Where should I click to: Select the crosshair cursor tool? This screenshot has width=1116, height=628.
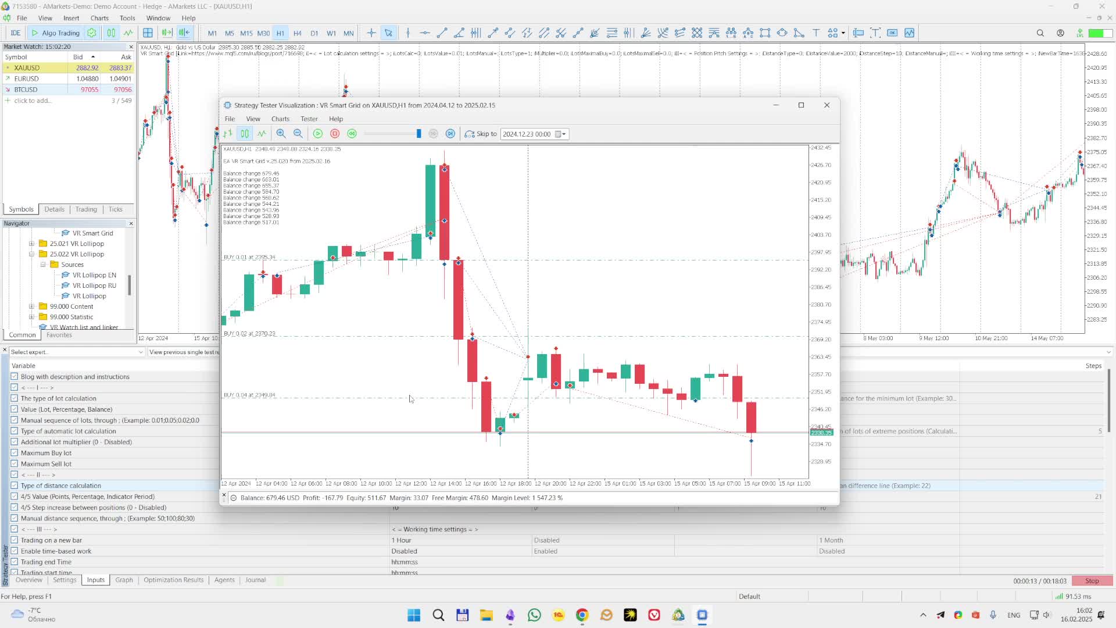coord(371,33)
